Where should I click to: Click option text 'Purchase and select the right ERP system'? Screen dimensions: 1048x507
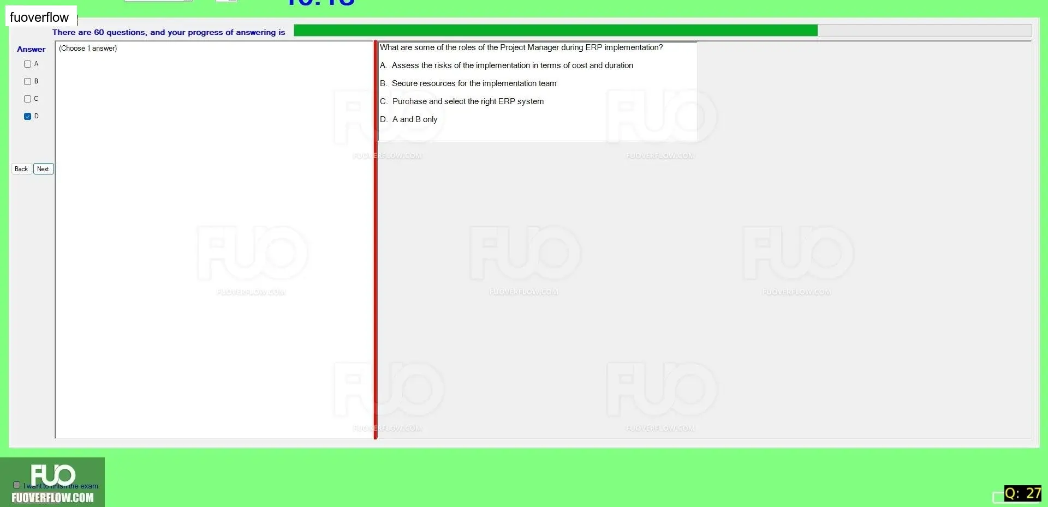pyautogui.click(x=468, y=101)
